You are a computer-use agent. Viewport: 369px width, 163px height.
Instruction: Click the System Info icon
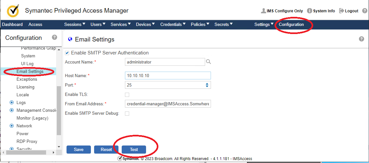[x=310, y=11]
